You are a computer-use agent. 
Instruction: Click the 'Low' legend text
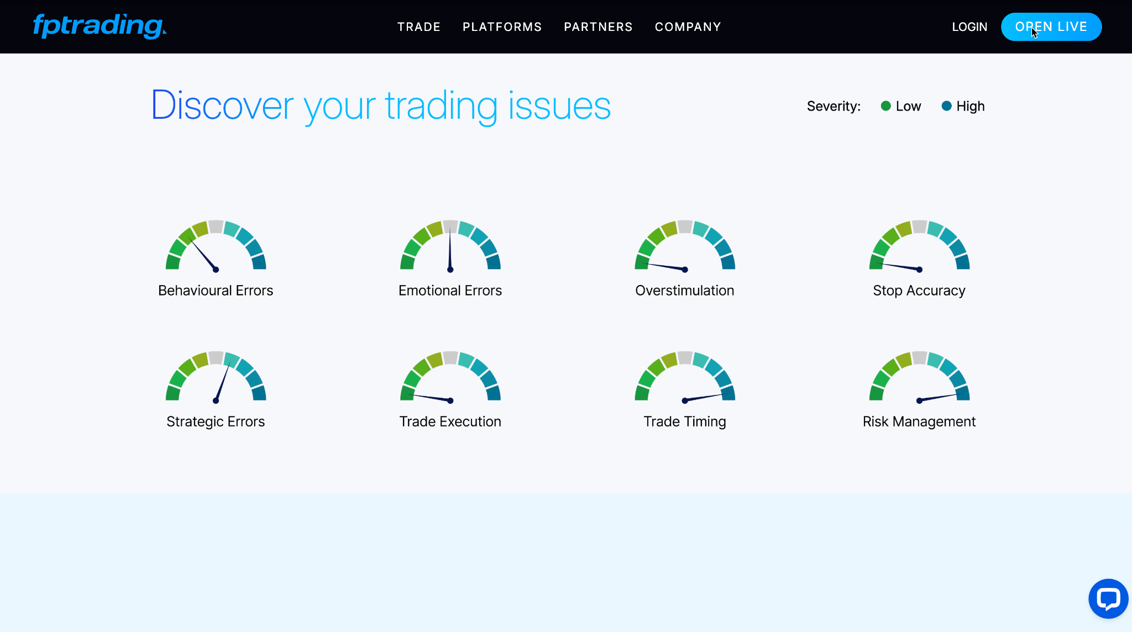pos(908,106)
